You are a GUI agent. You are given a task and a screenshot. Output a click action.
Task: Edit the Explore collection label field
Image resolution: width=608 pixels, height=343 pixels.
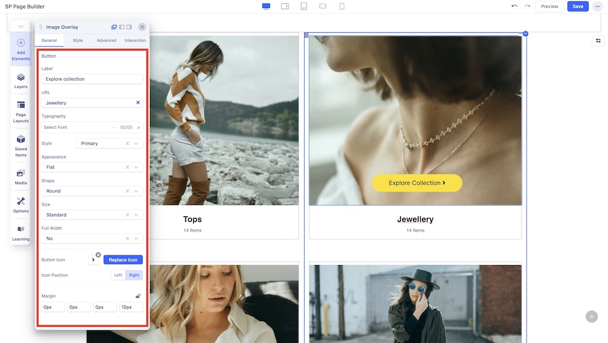click(92, 79)
